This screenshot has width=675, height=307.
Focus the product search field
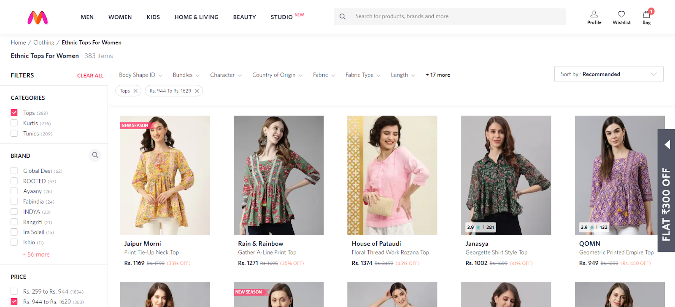[450, 16]
